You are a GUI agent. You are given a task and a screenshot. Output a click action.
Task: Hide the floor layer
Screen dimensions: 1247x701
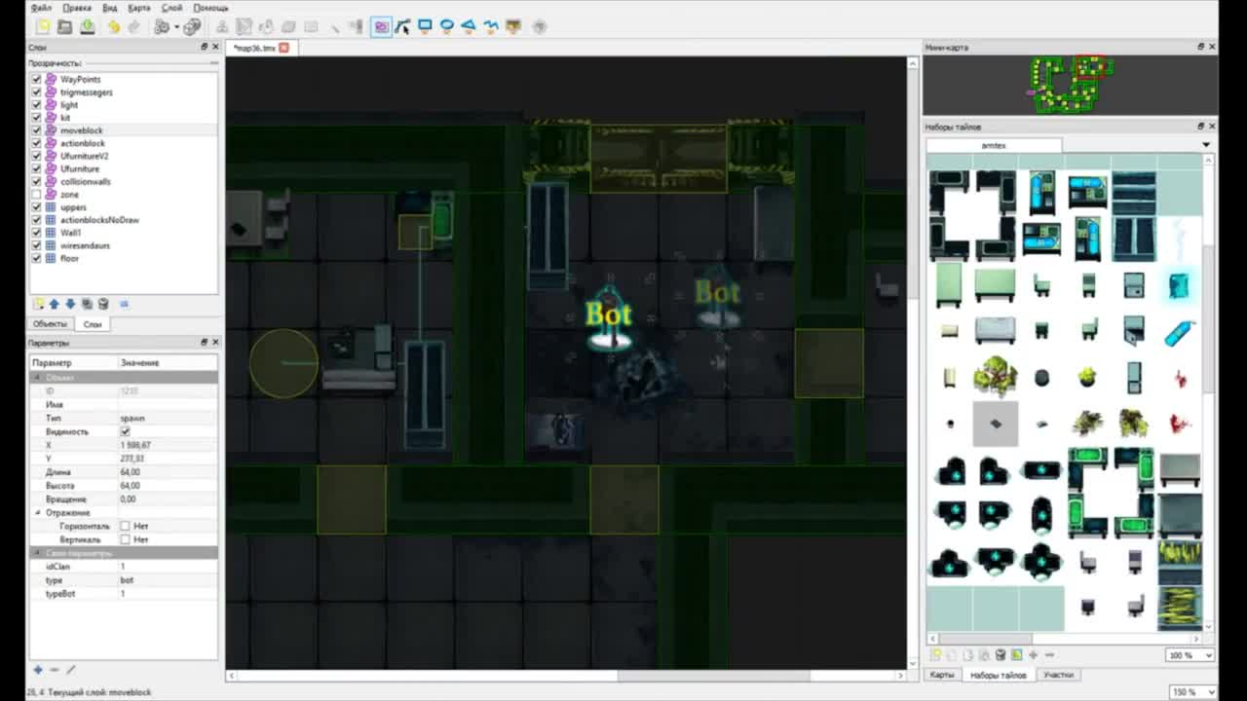pyautogui.click(x=37, y=258)
